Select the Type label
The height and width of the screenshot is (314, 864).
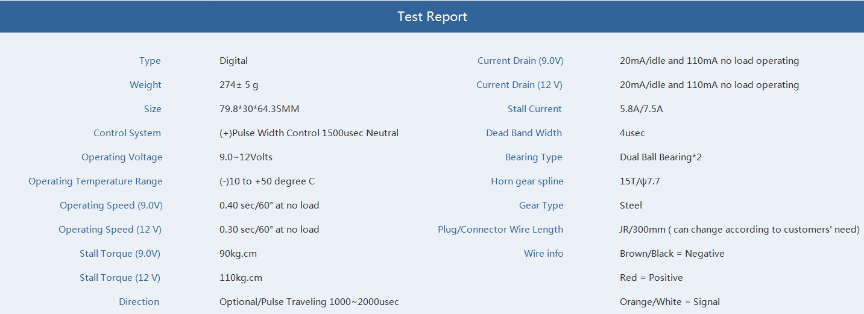pos(150,61)
